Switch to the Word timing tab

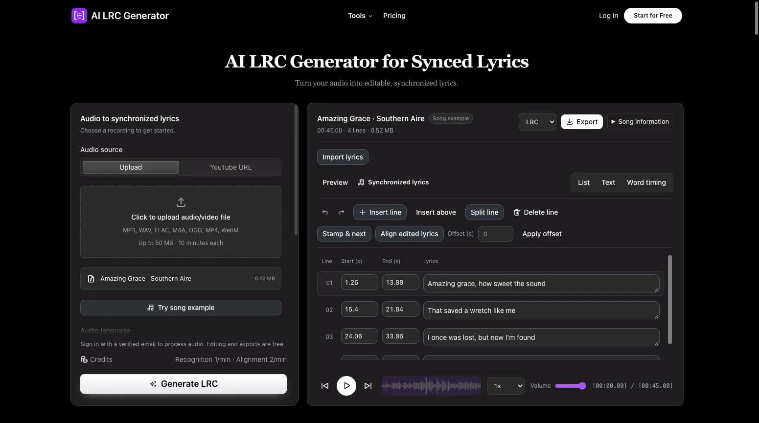pos(646,182)
